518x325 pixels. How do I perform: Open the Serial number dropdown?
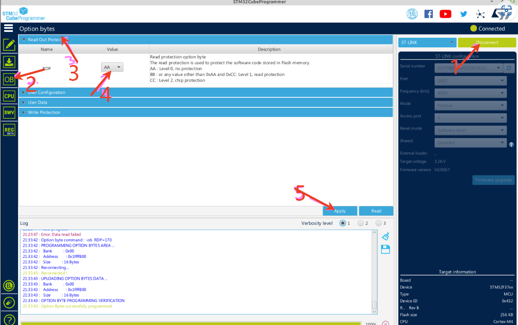[469, 68]
